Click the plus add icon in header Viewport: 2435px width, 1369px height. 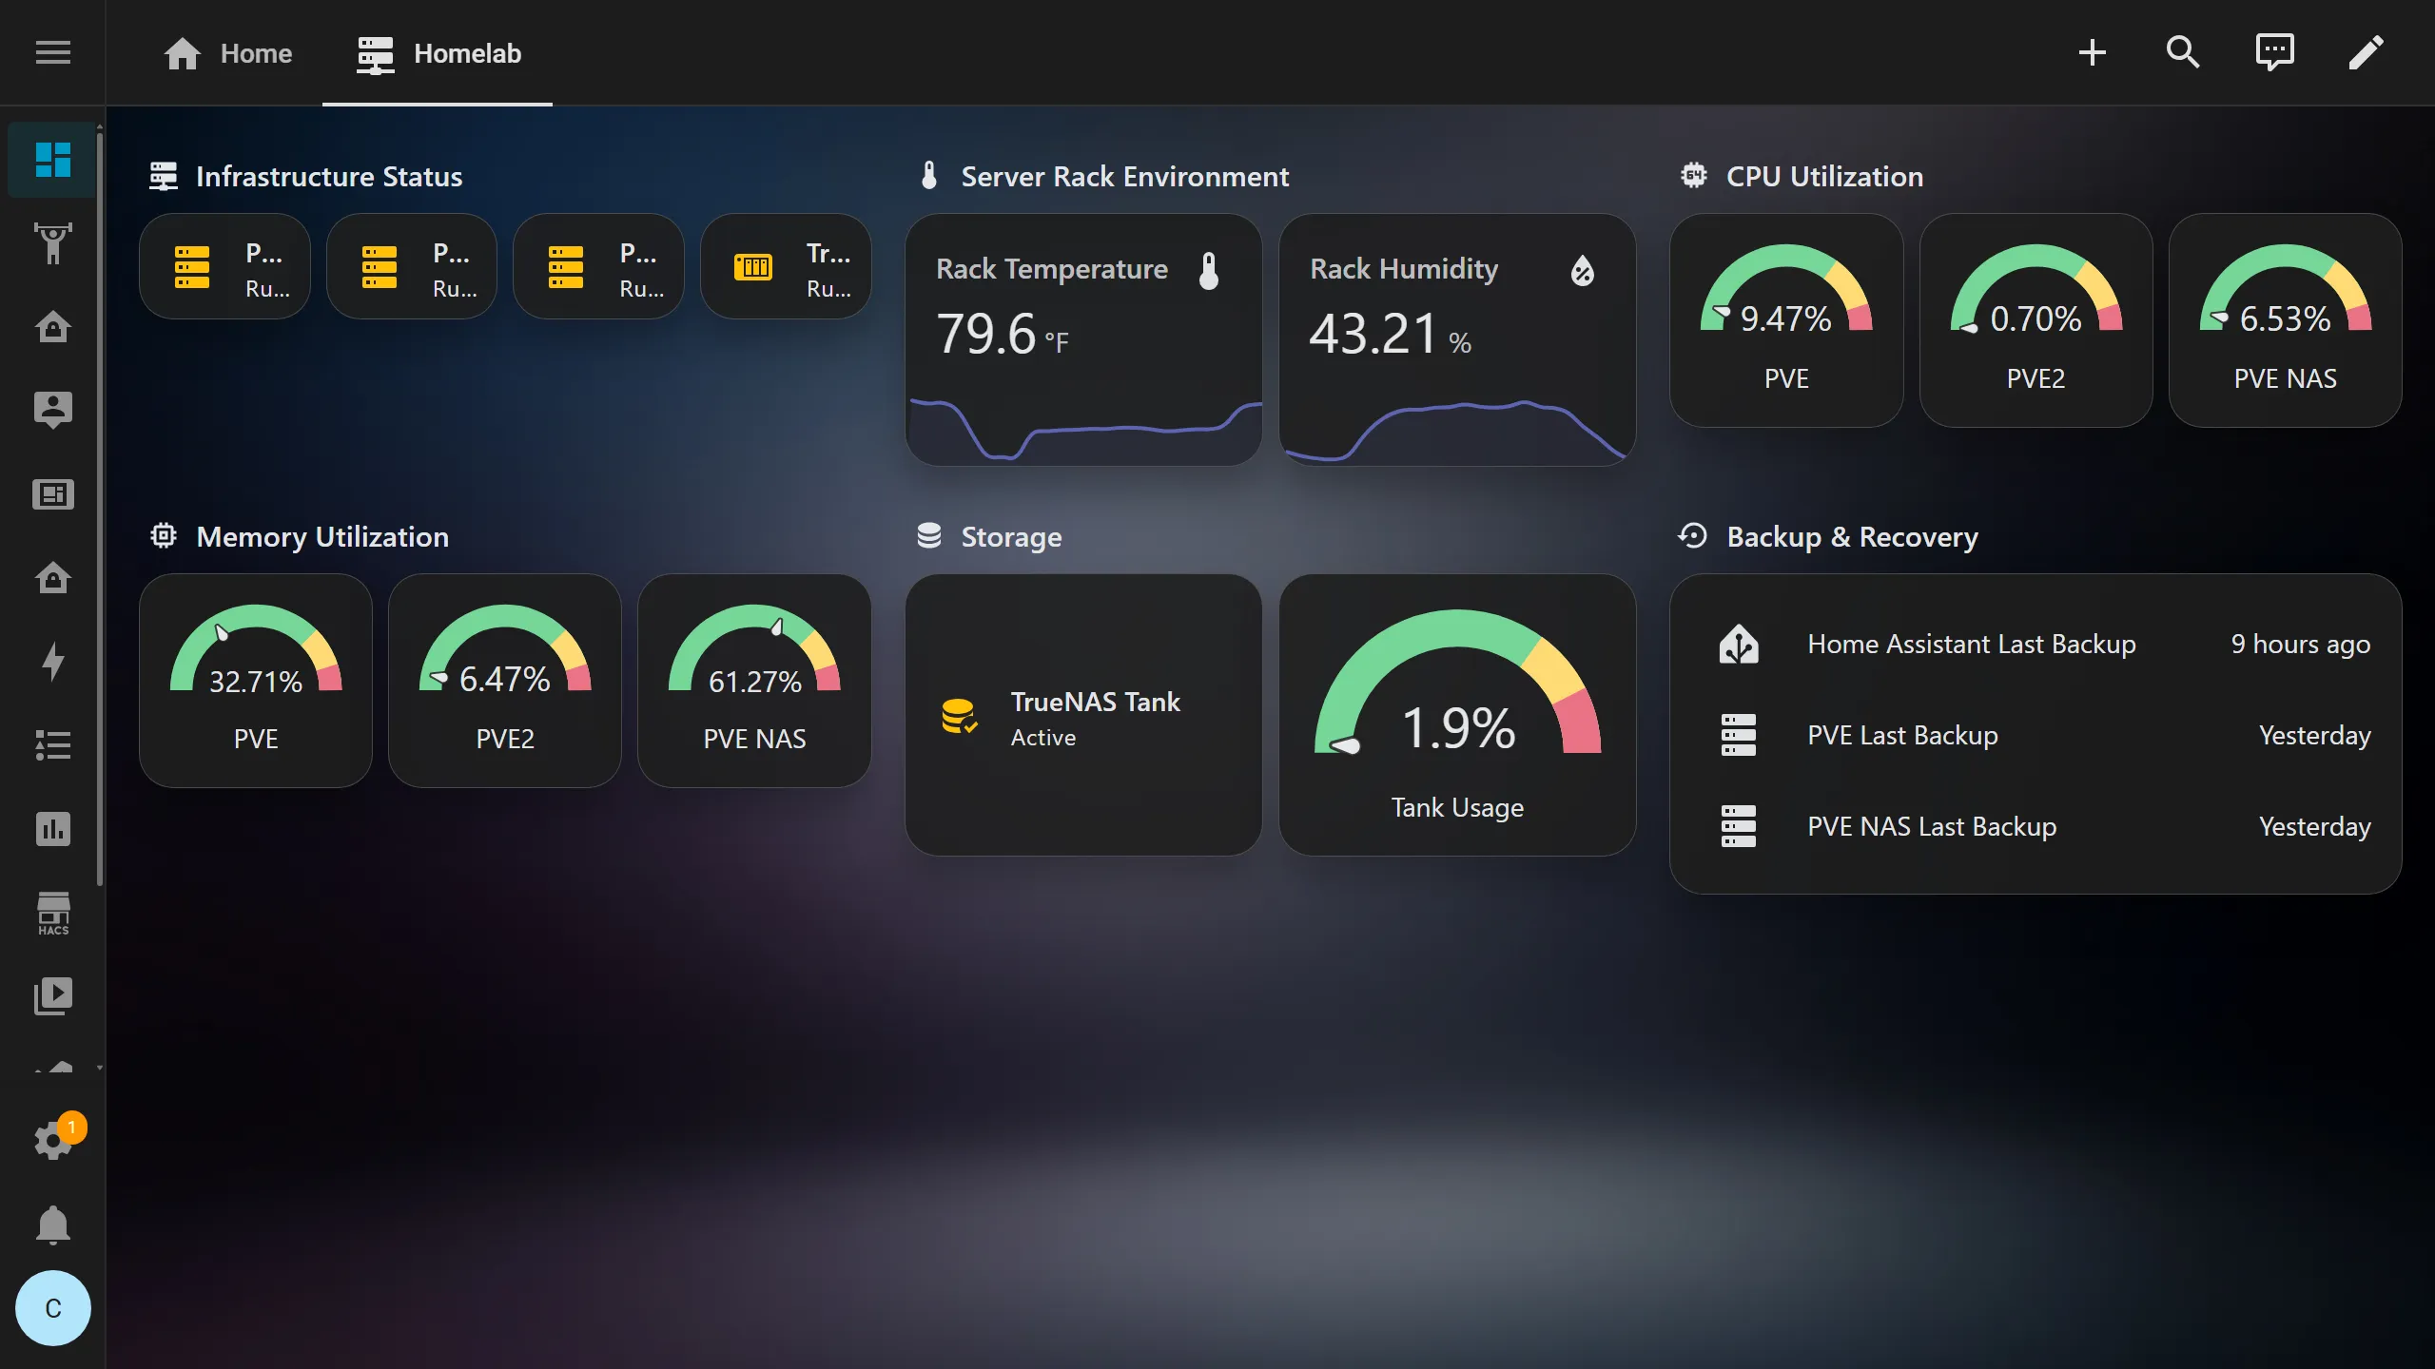click(x=2092, y=52)
